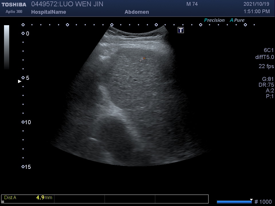The image size is (275, 206).
Task: Select the Precision imaging indicator
Action: [x=214, y=20]
